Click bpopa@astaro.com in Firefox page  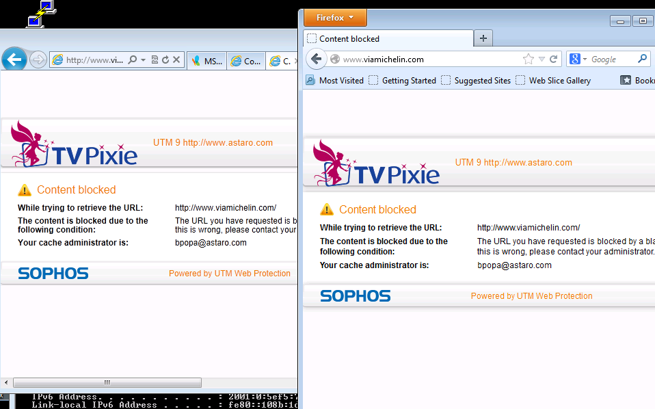(x=514, y=265)
